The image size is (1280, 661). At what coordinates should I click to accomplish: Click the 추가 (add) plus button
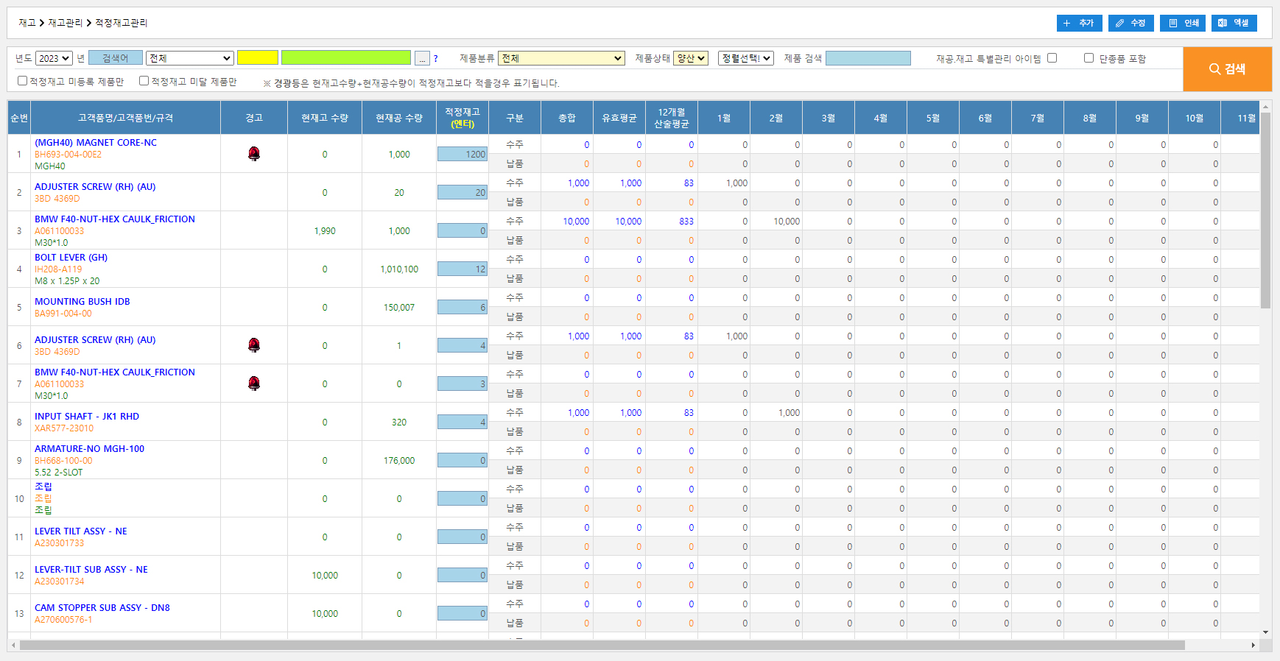pos(1079,23)
